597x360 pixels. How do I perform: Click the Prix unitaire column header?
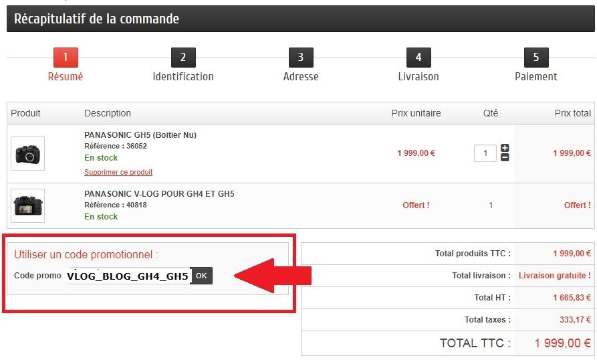(x=416, y=113)
